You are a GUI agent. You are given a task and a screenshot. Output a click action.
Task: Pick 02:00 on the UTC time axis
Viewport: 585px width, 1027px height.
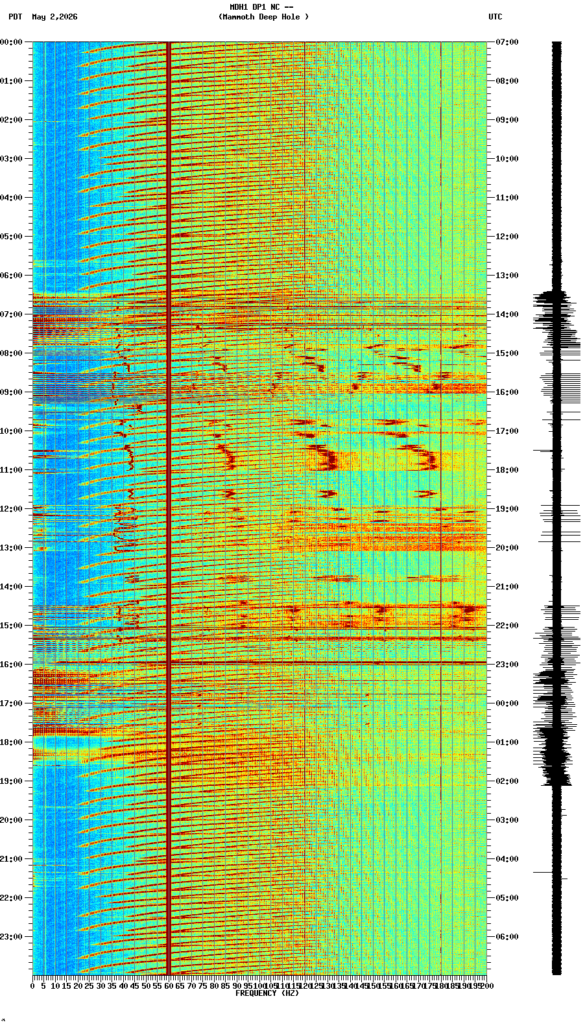click(507, 781)
